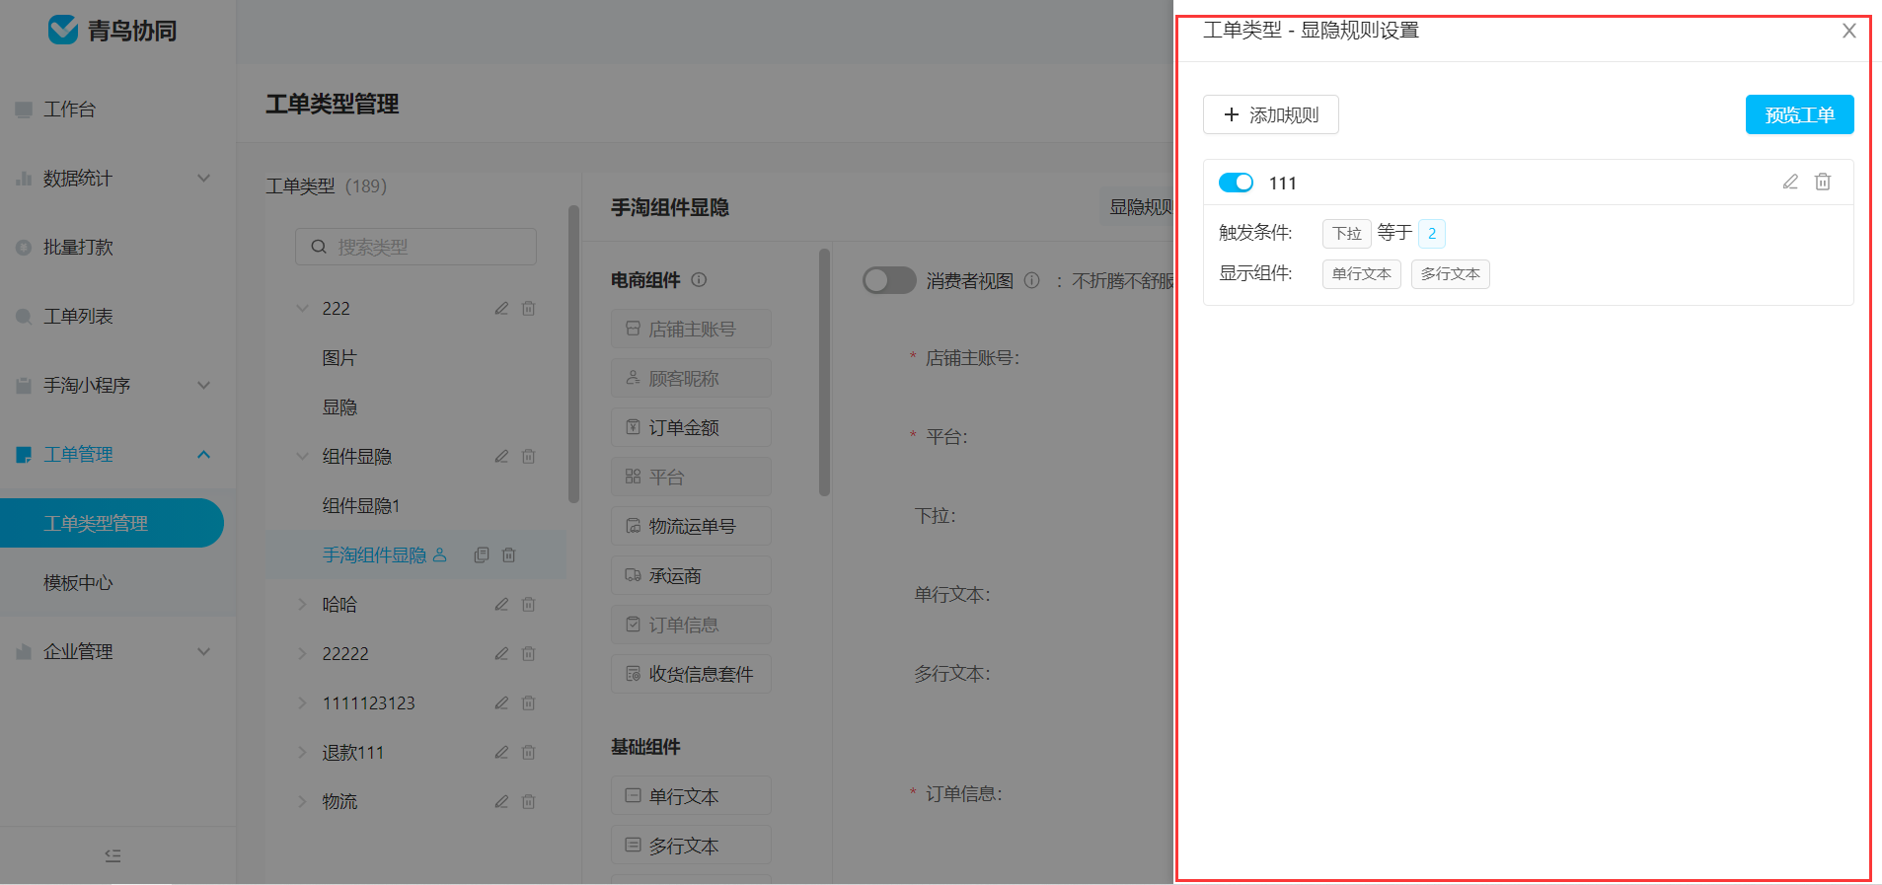Edit rule 111 with pencil icon
The image size is (1882, 885).
pos(1790,182)
